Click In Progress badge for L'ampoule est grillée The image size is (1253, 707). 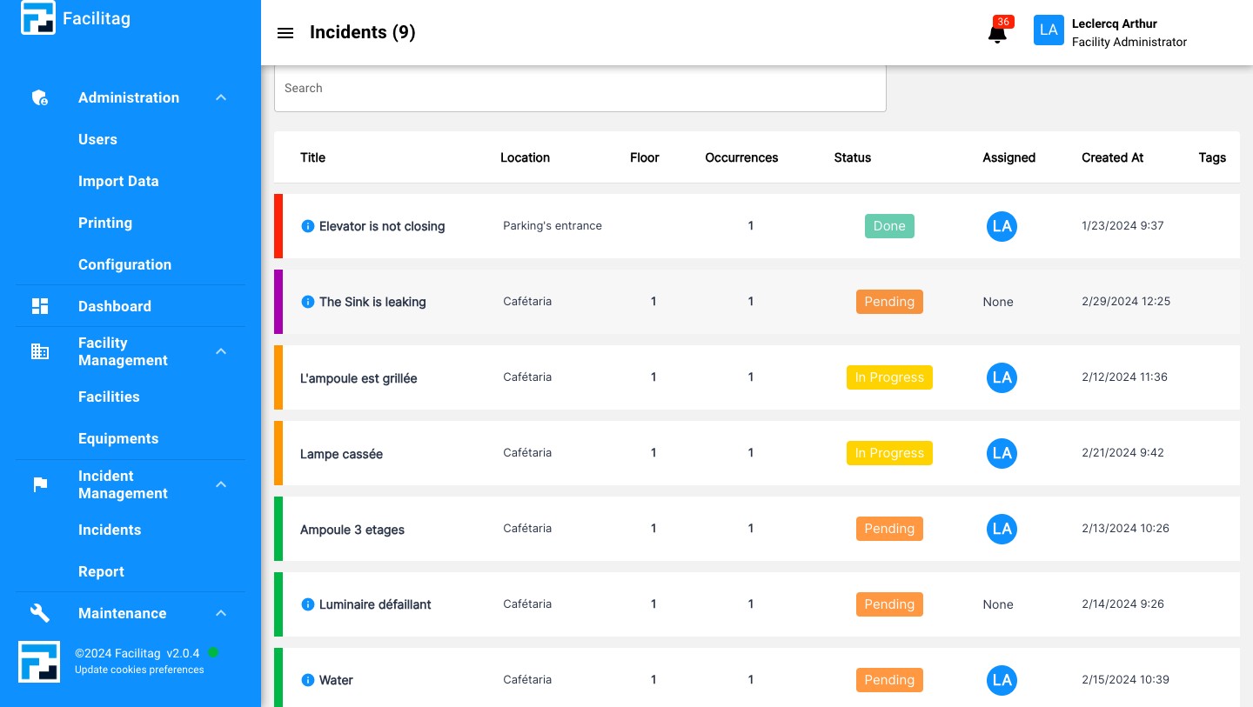click(888, 377)
